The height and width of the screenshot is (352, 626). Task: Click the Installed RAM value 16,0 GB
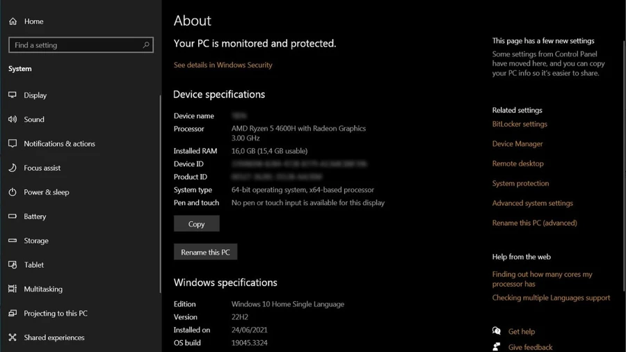point(269,151)
